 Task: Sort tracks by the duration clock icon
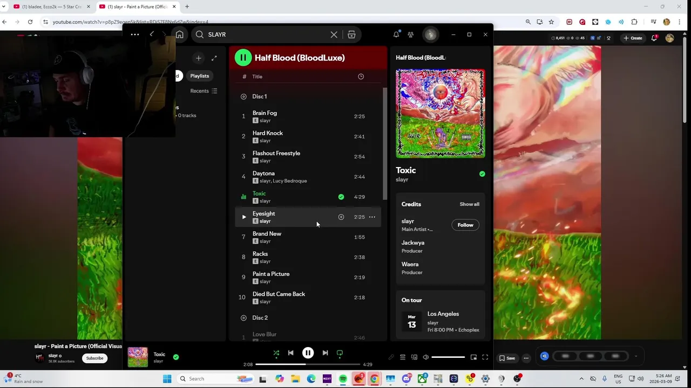click(x=361, y=77)
